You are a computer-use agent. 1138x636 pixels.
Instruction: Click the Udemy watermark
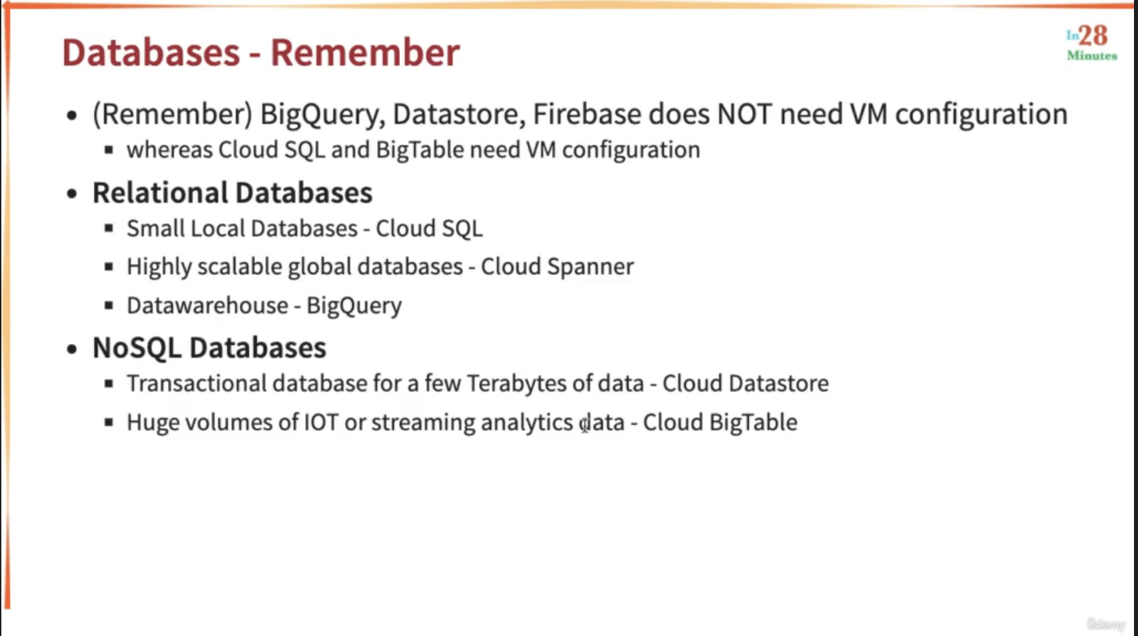tap(1105, 624)
